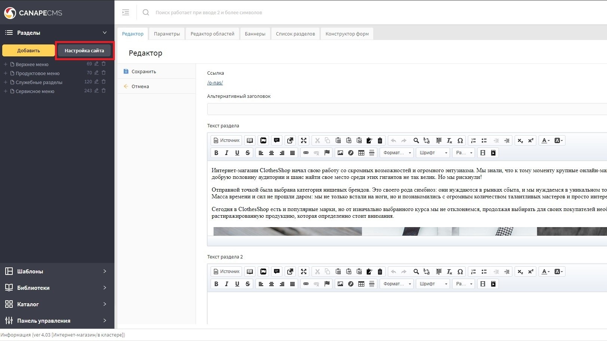
Task: Insert table in first editor
Action: [x=361, y=153]
